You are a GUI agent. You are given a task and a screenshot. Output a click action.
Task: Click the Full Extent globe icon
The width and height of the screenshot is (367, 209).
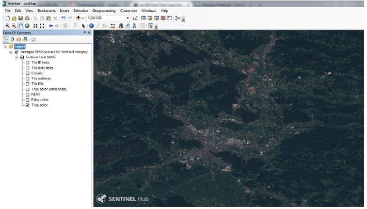pos(27,25)
